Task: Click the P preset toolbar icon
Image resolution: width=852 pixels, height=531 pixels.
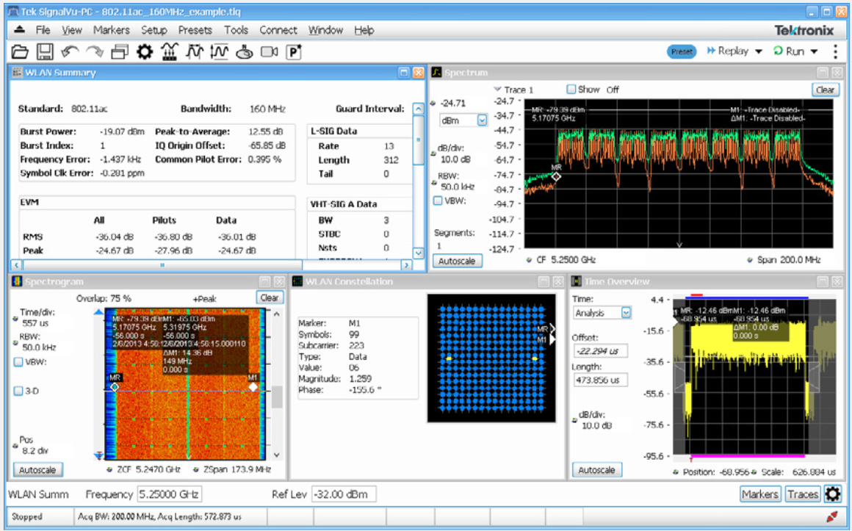Action: (295, 51)
